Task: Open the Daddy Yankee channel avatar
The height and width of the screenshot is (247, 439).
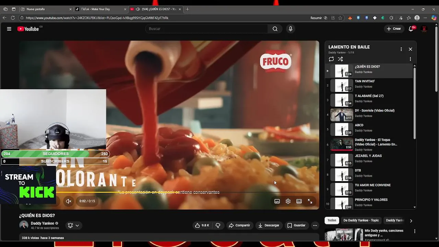Action: (x=24, y=225)
